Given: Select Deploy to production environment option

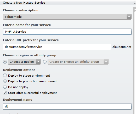Looking at the screenshot, I should (x=5, y=81).
